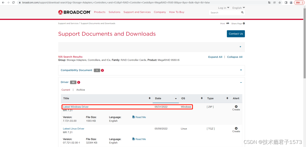Click the browser forward arrow
Viewport: 306px width, 147px height.
coord(8,3)
